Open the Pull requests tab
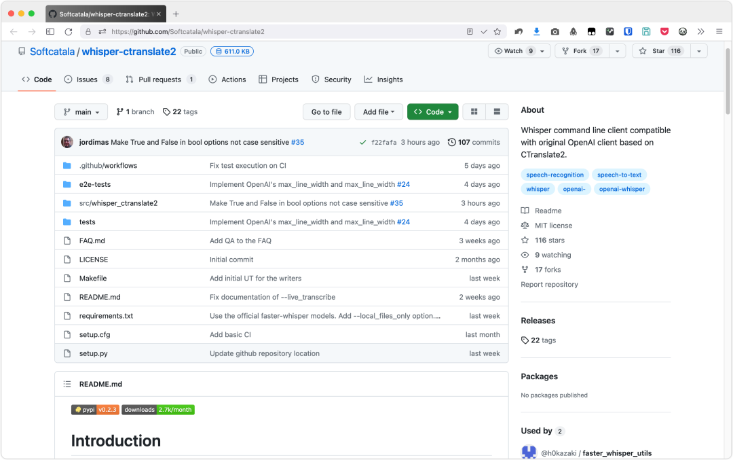Screen dimensions: 733x460 [x=160, y=79]
